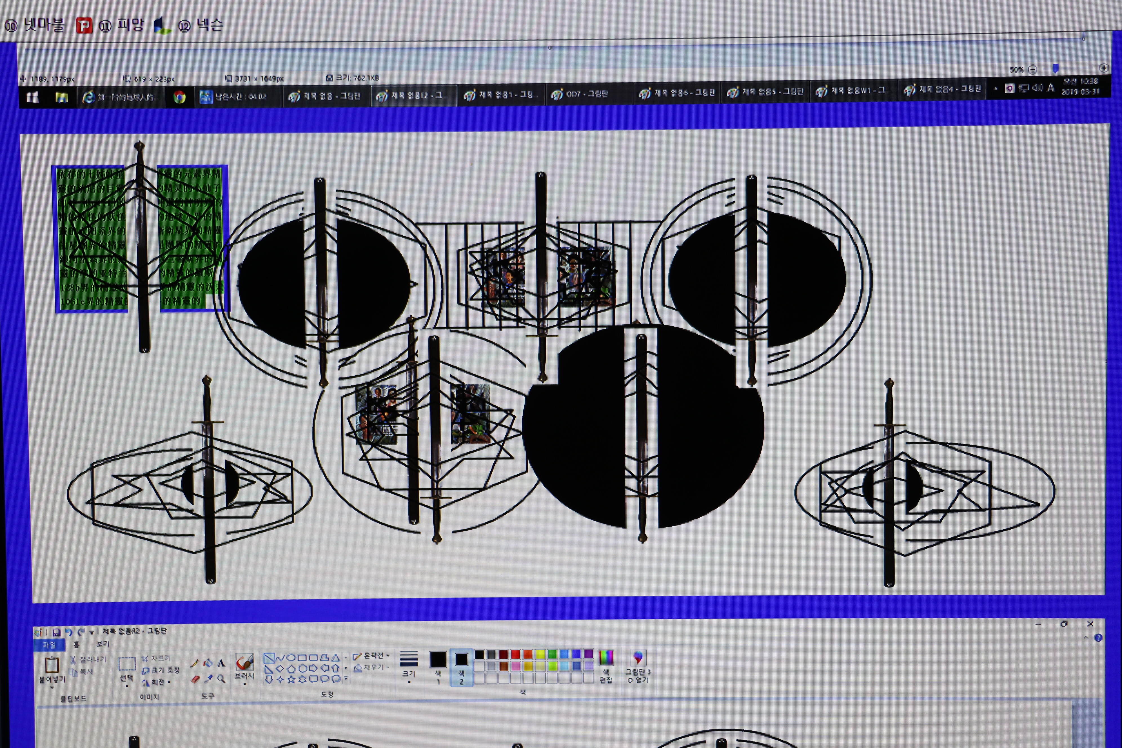Switch to the View ribbon tab
The width and height of the screenshot is (1122, 748).
[x=103, y=644]
